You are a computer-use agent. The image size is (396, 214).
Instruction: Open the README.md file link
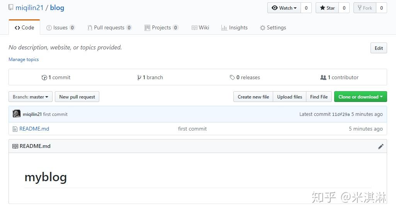pyautogui.click(x=34, y=129)
